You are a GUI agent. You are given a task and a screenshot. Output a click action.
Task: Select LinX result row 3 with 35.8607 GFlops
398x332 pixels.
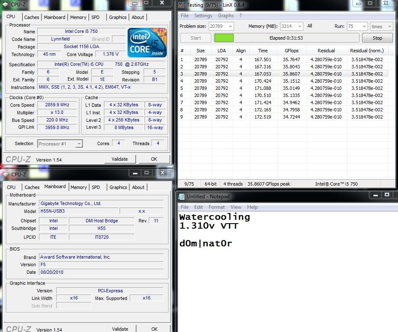click(283, 74)
